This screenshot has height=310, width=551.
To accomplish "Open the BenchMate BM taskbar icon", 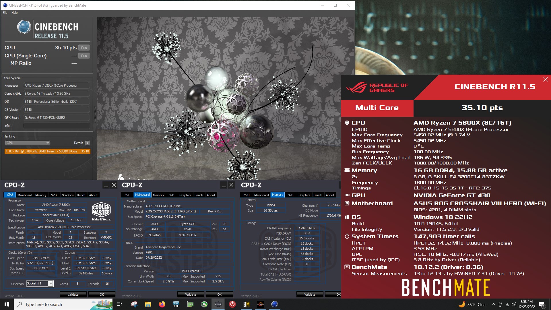I will pos(246,304).
